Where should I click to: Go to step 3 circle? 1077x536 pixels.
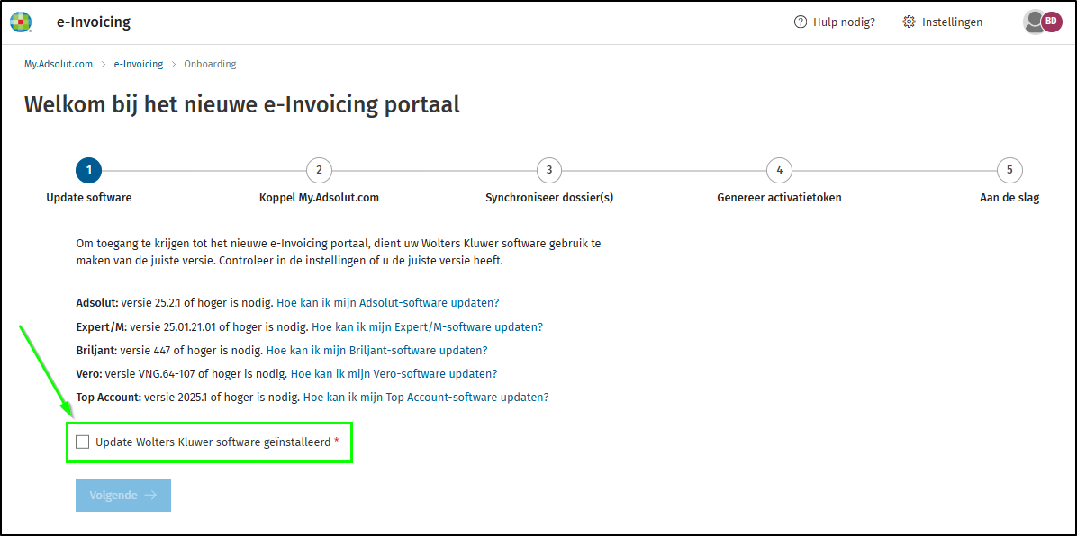(548, 170)
